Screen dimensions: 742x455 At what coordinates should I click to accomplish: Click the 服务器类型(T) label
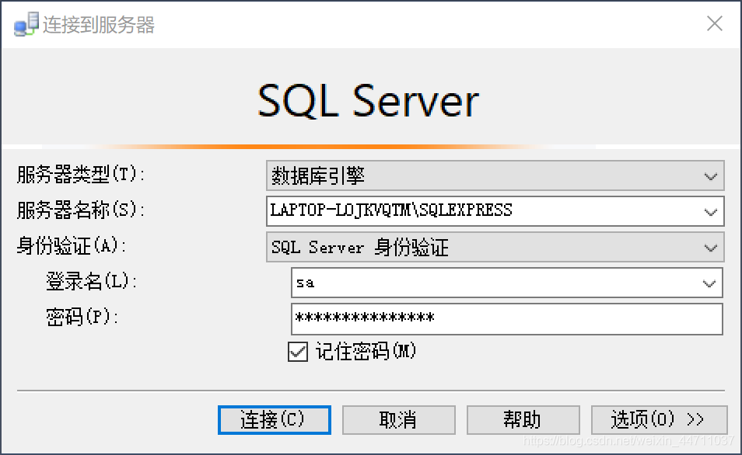coord(80,175)
